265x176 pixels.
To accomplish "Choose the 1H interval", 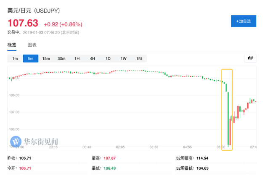I will pos(77,58).
